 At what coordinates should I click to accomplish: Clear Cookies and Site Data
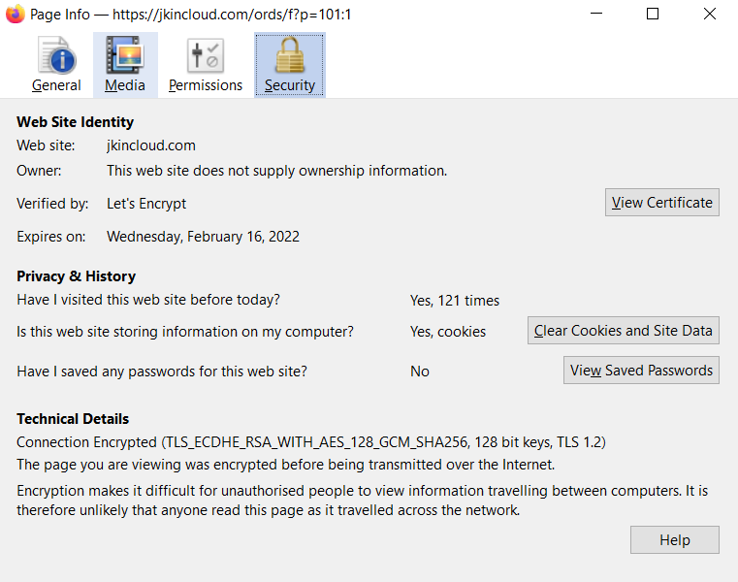pyautogui.click(x=624, y=331)
